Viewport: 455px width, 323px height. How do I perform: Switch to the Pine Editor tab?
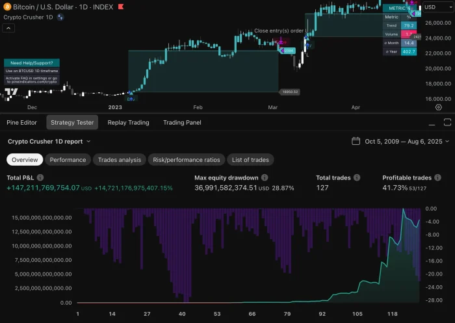22,122
